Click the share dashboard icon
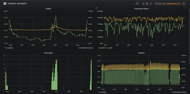 (x=137, y=3)
